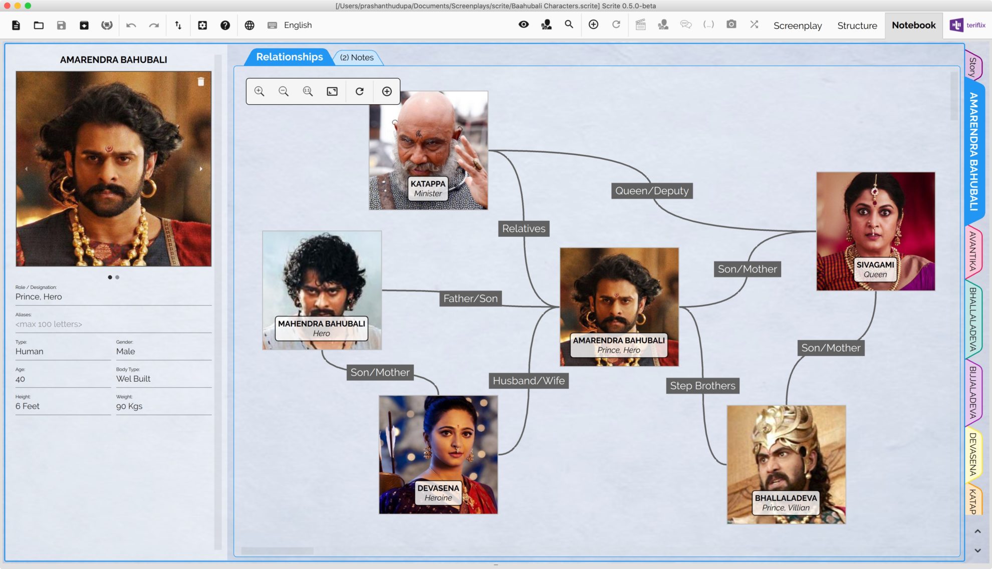Reset graph zoom to 1:1 scale
The height and width of the screenshot is (569, 992).
tap(308, 91)
